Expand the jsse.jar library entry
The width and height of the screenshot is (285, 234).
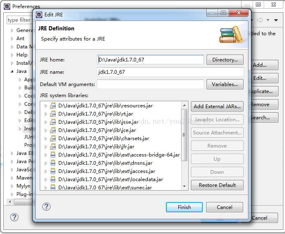pyautogui.click(x=46, y=122)
